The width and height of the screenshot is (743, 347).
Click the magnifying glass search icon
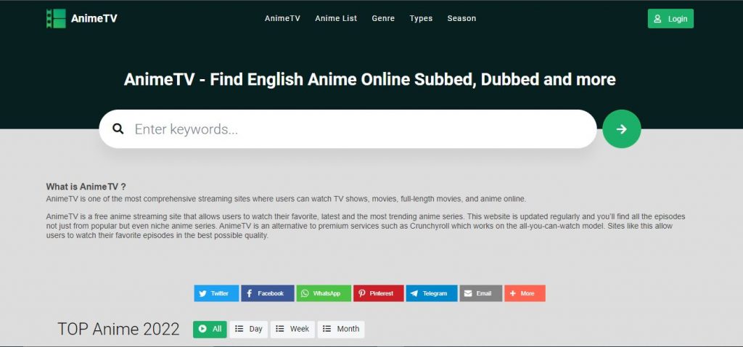click(118, 129)
